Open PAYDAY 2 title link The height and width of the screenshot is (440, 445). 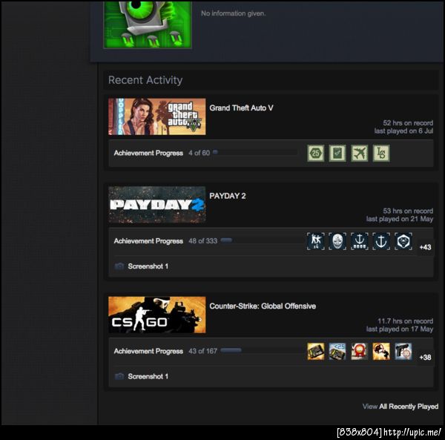228,196
